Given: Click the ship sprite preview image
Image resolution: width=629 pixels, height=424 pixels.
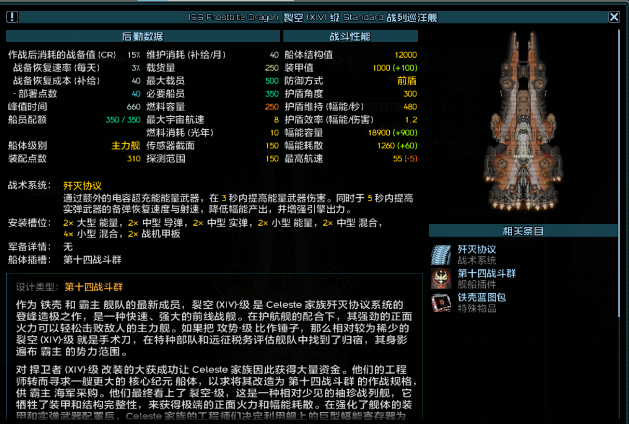Looking at the screenshot, I should pos(523,122).
